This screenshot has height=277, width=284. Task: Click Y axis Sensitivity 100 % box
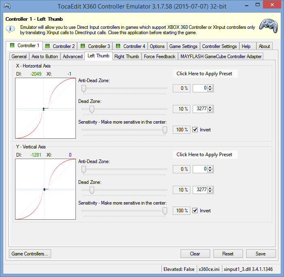point(181,211)
